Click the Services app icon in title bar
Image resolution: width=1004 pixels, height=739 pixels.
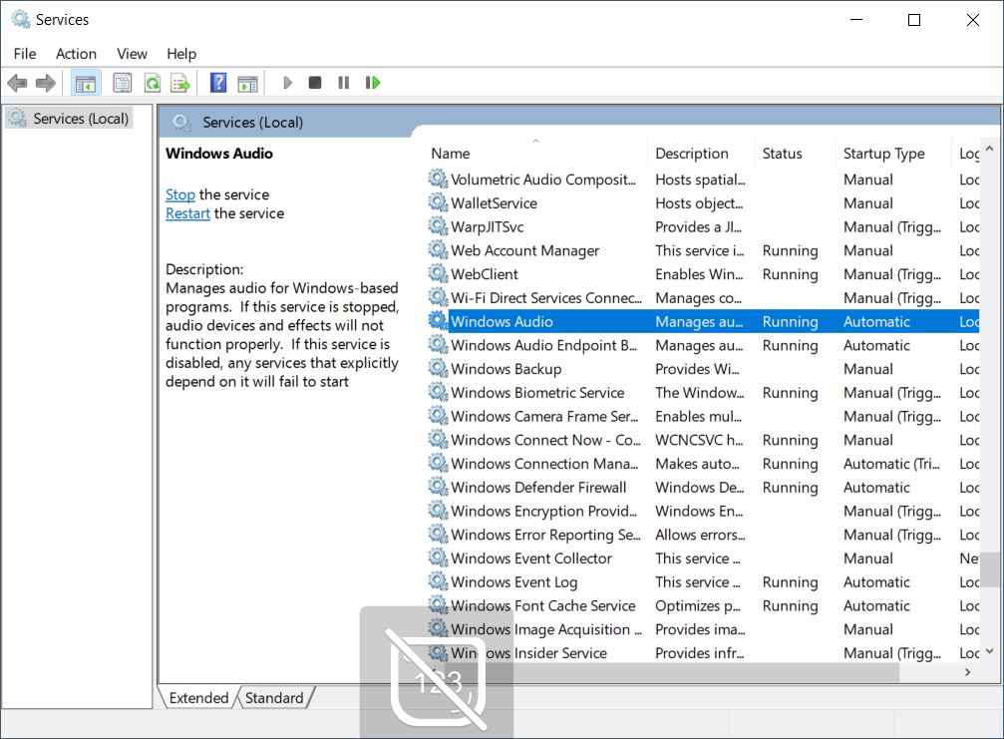21,20
